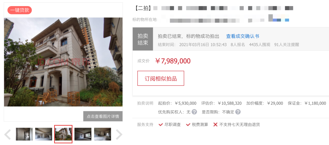The height and width of the screenshot is (145, 329).
Task: Open help icon beside 优先购买权人
Action: (194, 112)
